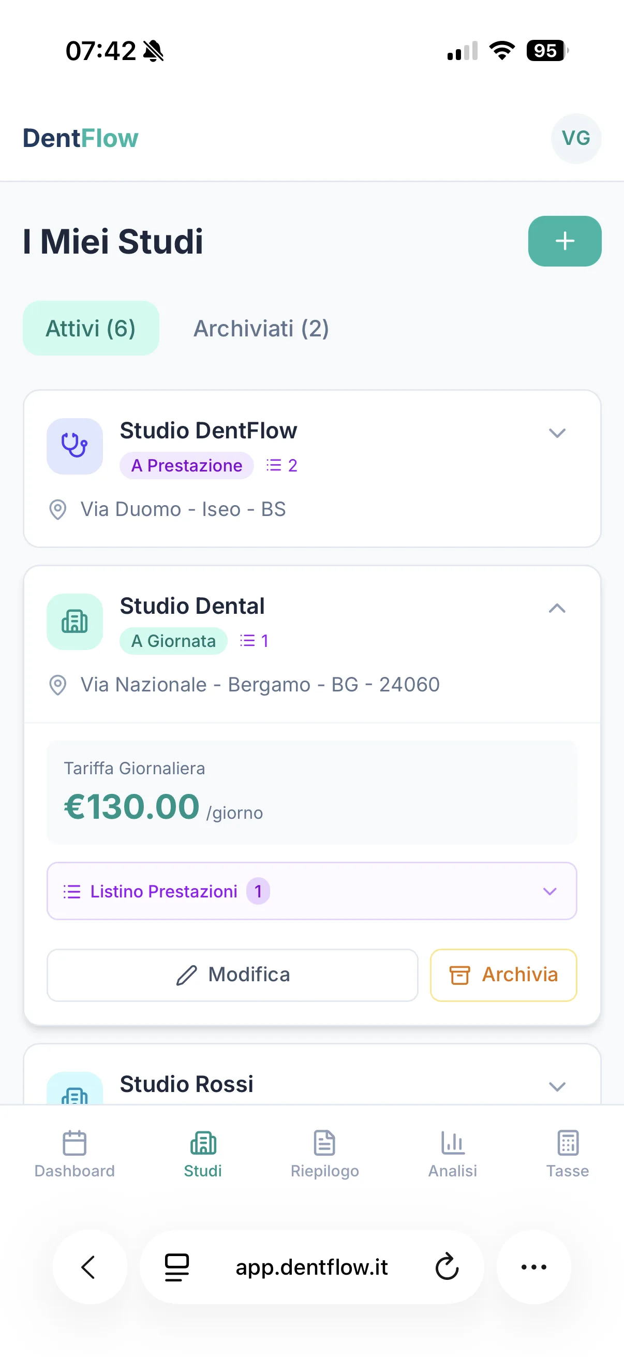The height and width of the screenshot is (1357, 624).
Task: Tap the Studio DentFlow stethoscope icon
Action: 75,446
